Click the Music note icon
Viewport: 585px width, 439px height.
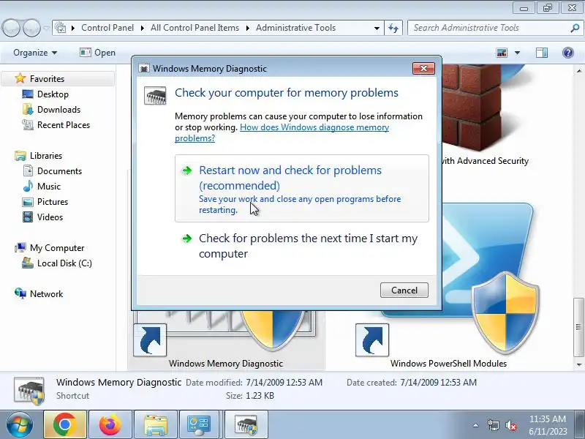pyautogui.click(x=28, y=186)
